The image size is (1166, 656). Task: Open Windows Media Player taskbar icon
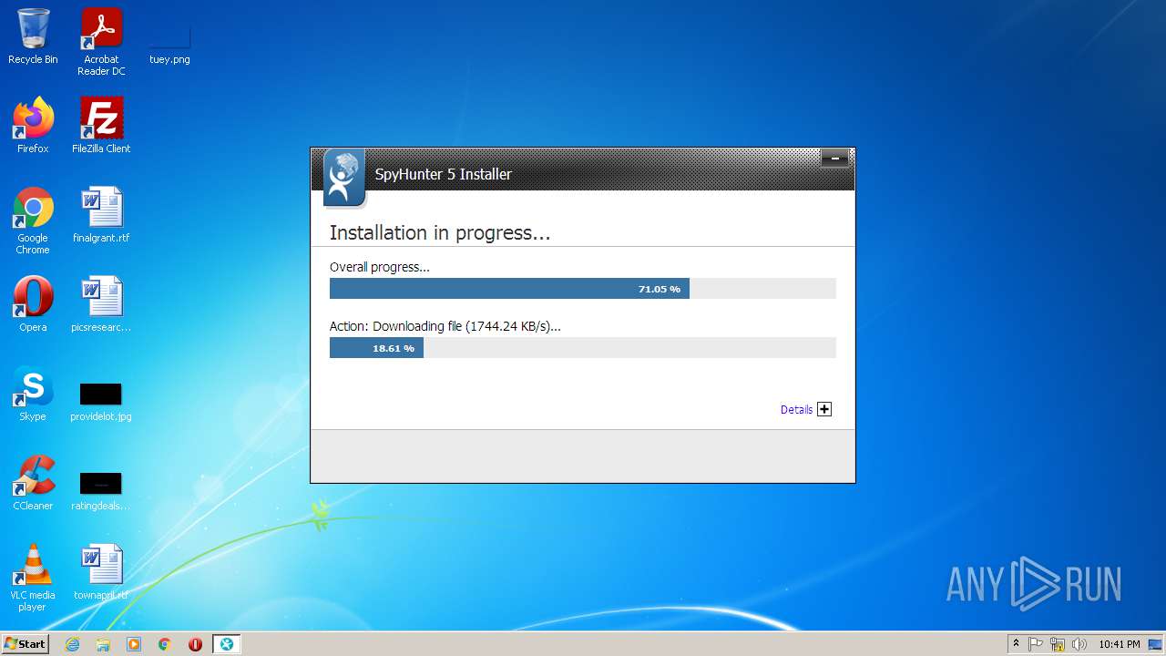coord(134,644)
